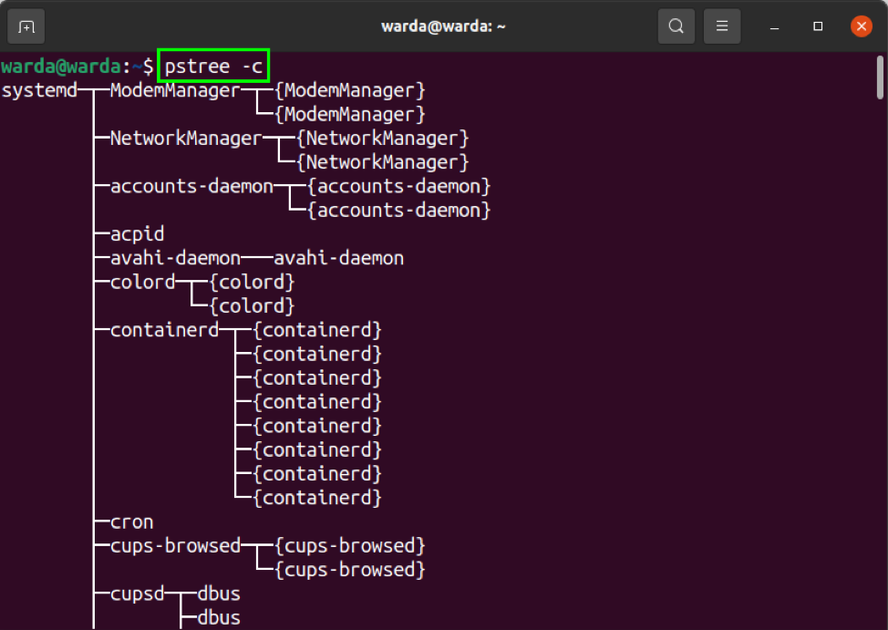Screen dimensions: 888x630
Task: Click first {colord} thread entry
Action: coord(252,282)
